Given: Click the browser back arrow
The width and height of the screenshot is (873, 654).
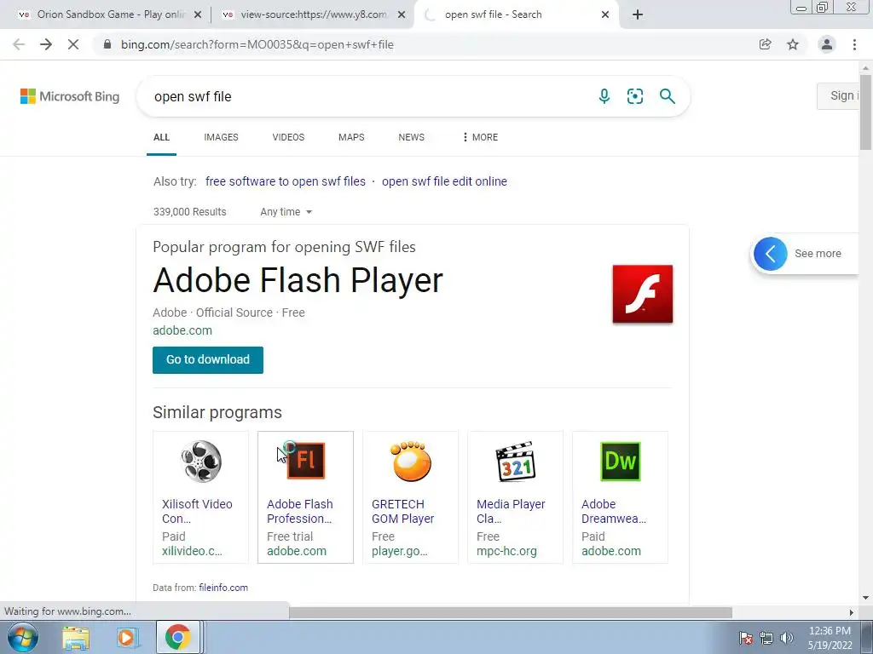Looking at the screenshot, I should tap(19, 44).
